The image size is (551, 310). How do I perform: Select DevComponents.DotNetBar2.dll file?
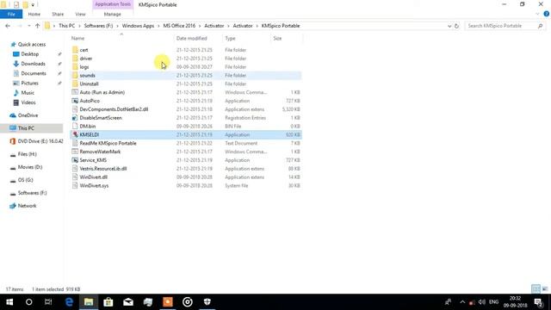pos(114,109)
